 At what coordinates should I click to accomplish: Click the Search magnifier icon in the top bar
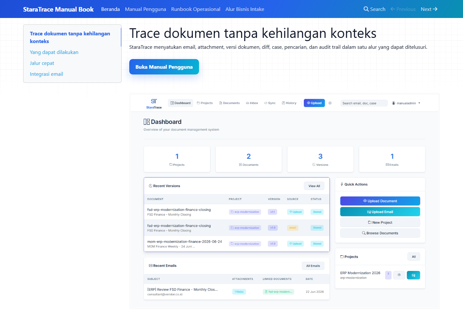[x=366, y=9]
